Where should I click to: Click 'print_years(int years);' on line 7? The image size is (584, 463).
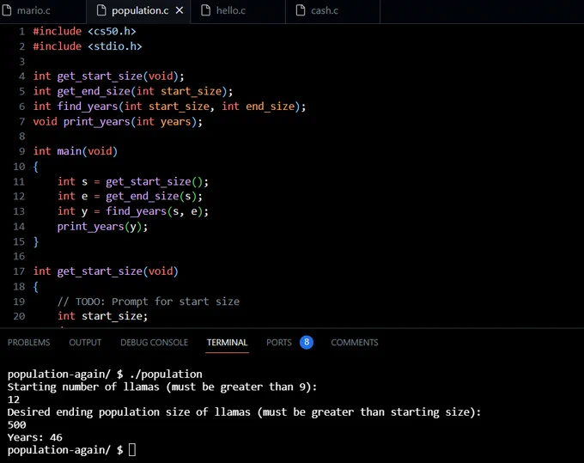[133, 121]
